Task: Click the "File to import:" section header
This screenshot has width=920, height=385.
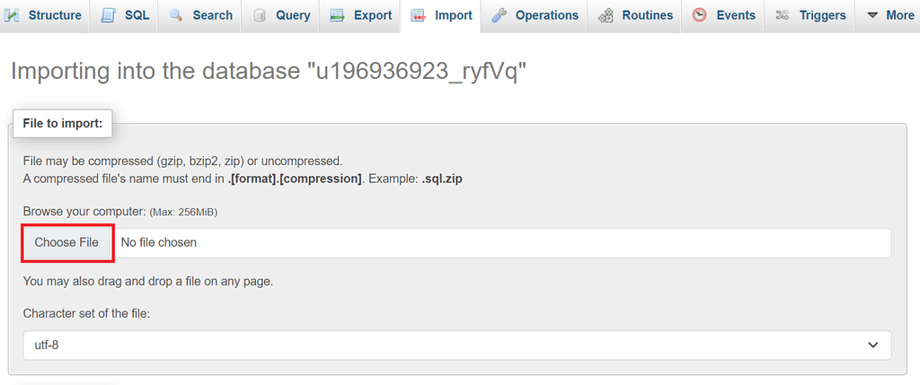Action: tap(62, 123)
